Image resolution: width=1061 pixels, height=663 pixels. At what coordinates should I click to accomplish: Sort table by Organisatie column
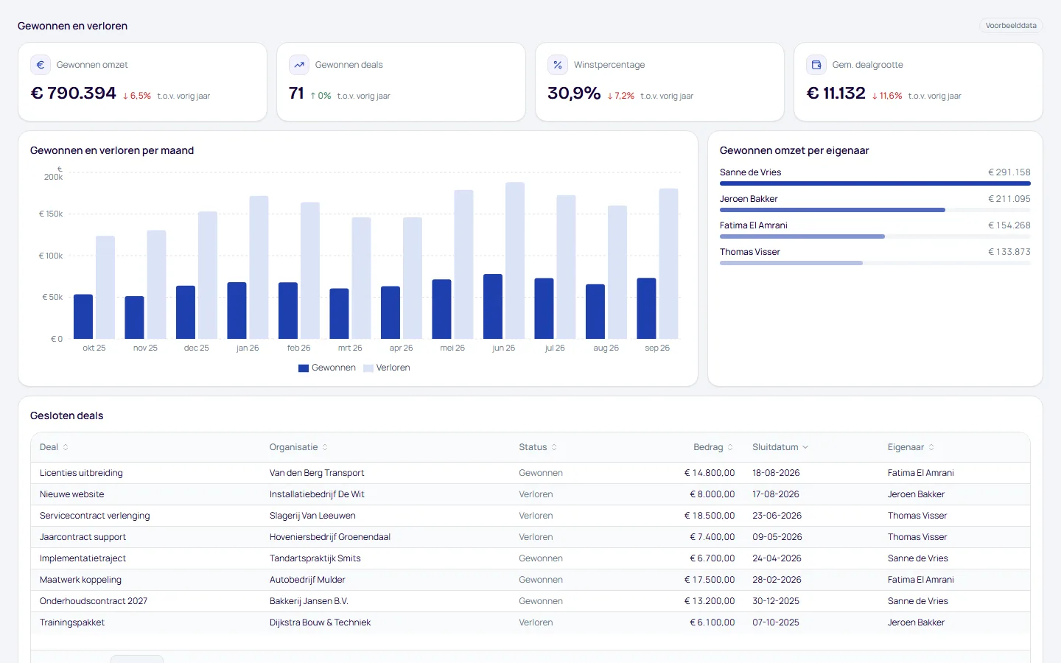(298, 447)
